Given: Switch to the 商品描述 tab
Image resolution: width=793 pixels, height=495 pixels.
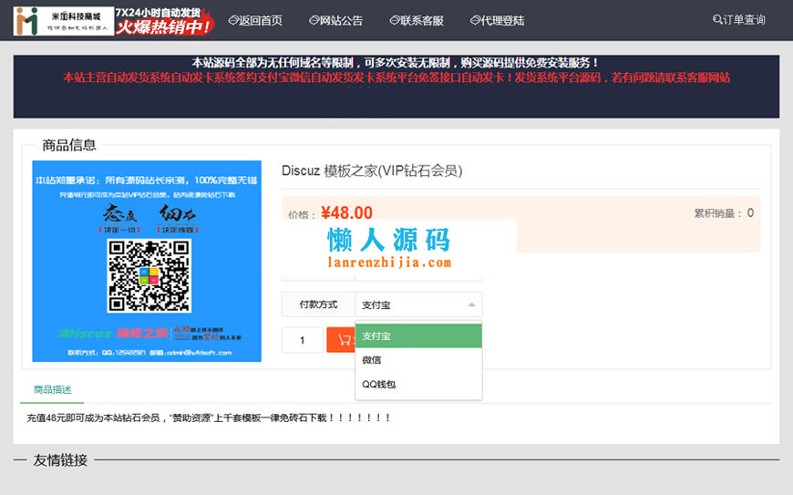Looking at the screenshot, I should [52, 389].
